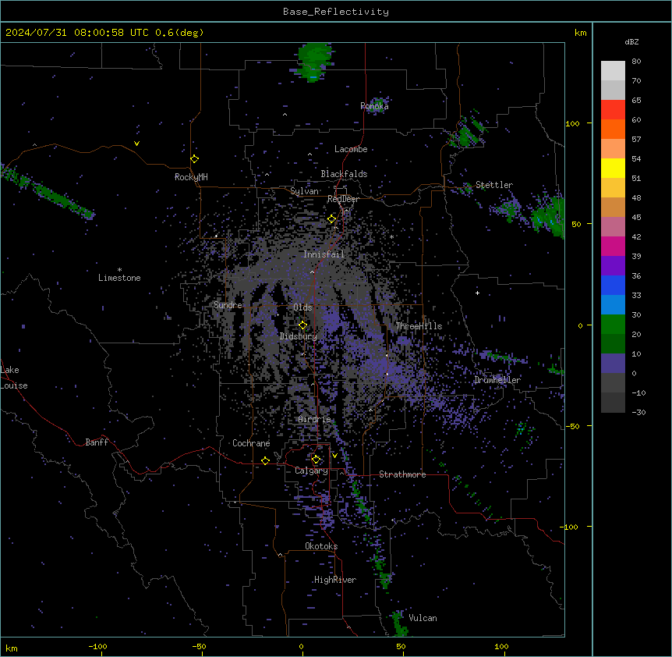Click the Cochrane town label
Image resolution: width=672 pixels, height=657 pixels.
[251, 443]
